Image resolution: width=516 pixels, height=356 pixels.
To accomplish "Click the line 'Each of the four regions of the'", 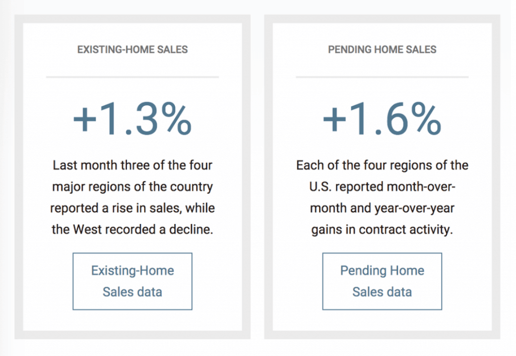I will tap(382, 165).
